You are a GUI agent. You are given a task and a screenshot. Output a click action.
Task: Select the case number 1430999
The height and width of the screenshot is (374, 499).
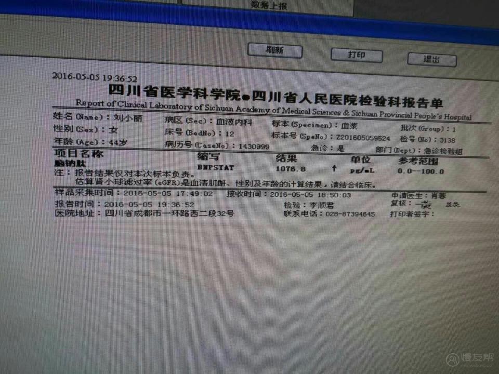tap(254, 146)
